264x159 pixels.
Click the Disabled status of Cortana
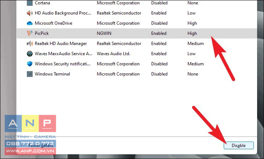click(159, 3)
